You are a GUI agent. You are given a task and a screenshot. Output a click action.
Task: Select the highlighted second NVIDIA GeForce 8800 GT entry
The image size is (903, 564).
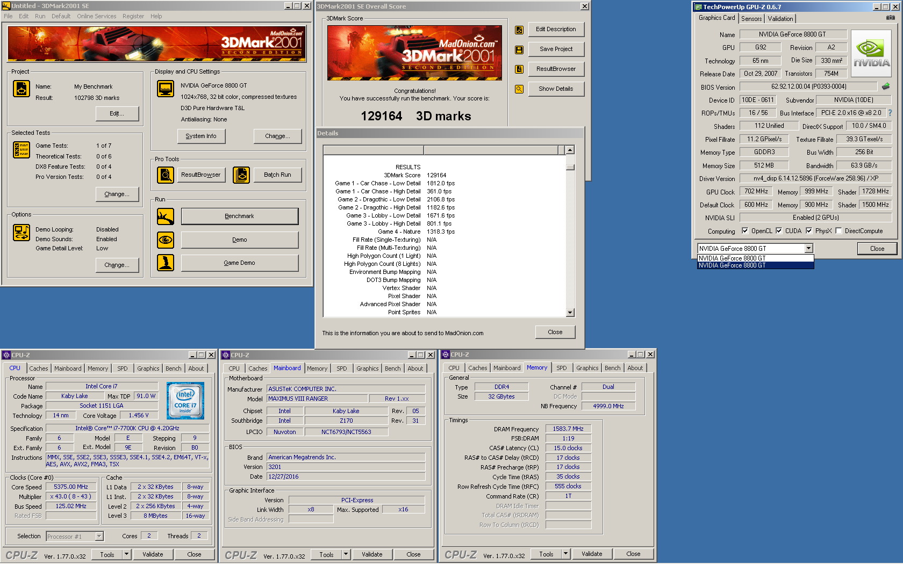755,265
